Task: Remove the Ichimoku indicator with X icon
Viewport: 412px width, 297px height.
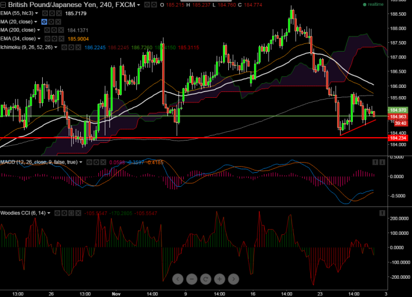Action: click(78, 47)
